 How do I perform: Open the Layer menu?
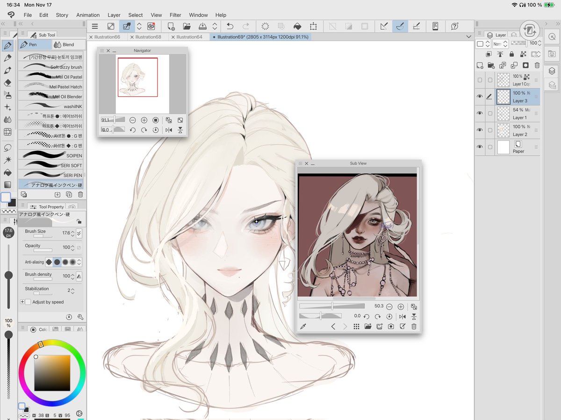(x=114, y=15)
